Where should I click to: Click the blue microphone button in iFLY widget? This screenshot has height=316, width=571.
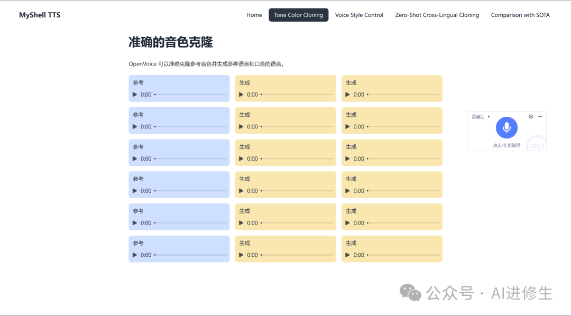click(x=506, y=127)
